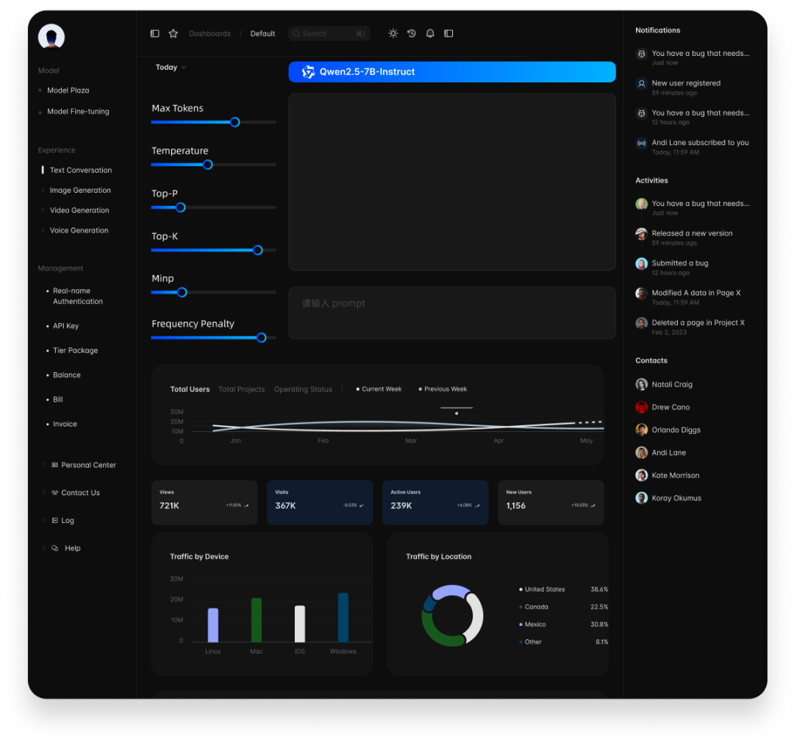
Task: Click the Temperature slider handle
Action: 207,165
